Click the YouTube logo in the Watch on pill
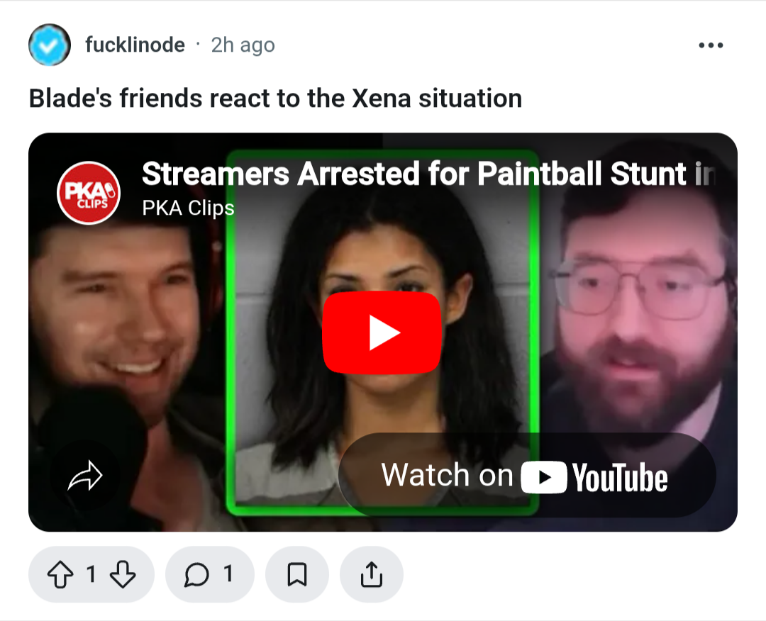Image resolution: width=766 pixels, height=621 pixels. [x=594, y=477]
